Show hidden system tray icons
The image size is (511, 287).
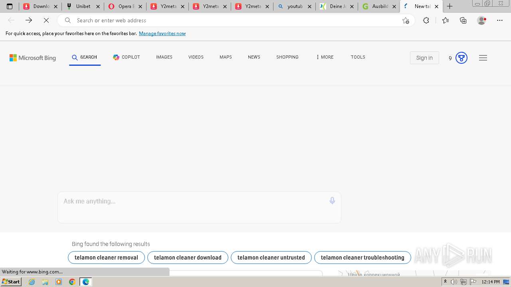tap(445, 282)
